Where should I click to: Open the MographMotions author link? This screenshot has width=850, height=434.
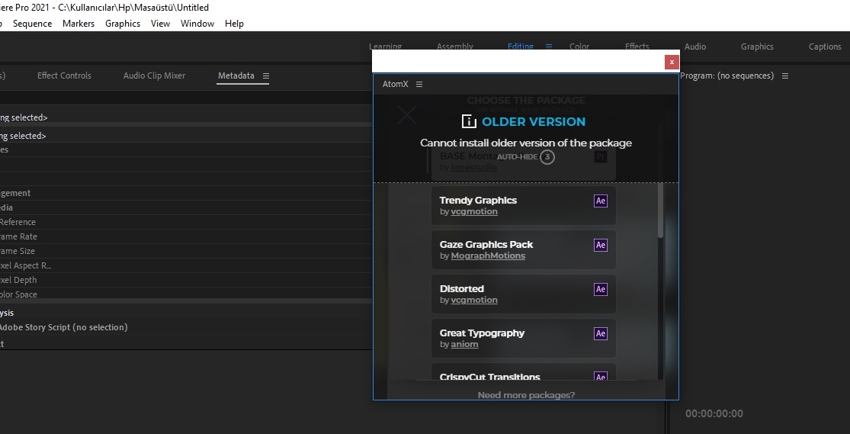tap(488, 256)
